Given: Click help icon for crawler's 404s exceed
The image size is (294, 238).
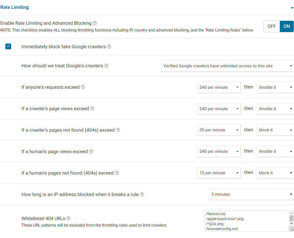Looking at the screenshot, I should 118,130.
